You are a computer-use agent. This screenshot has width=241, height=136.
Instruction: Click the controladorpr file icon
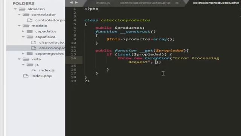pos(30,20)
